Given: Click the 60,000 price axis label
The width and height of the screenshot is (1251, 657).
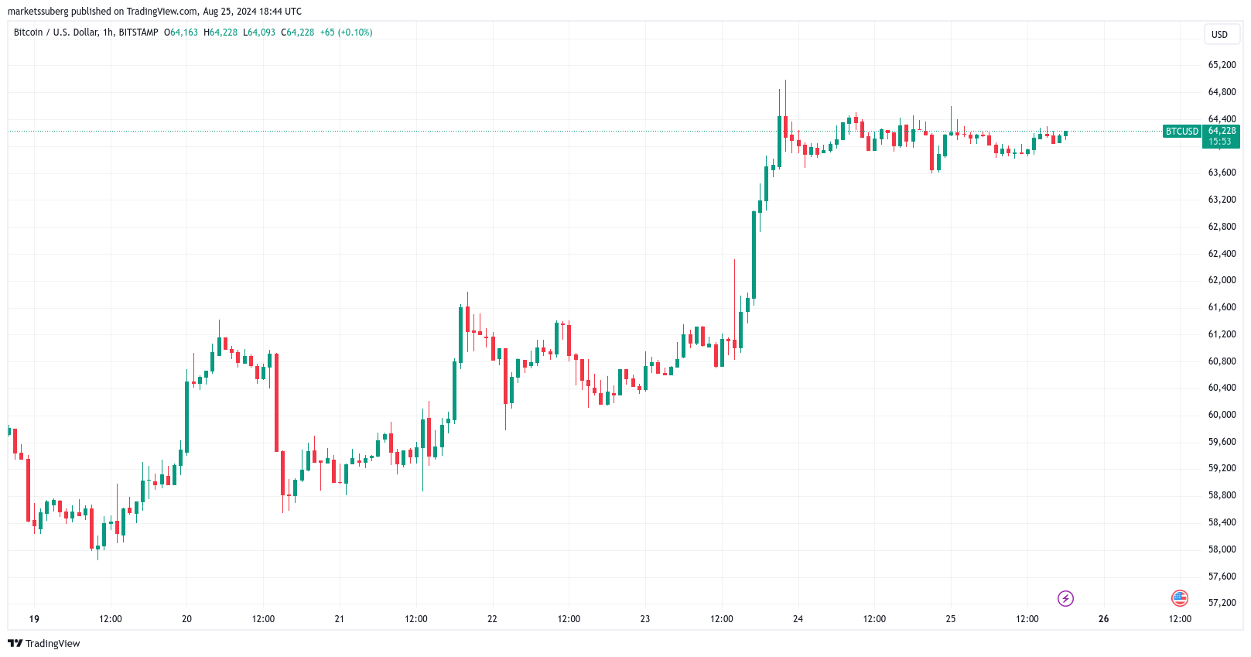Looking at the screenshot, I should tap(1222, 415).
